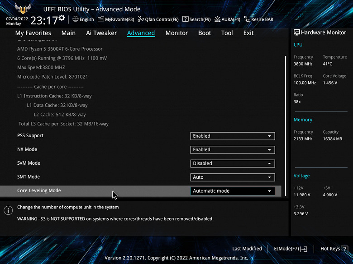Go to the Exit tab

[x=248, y=33]
